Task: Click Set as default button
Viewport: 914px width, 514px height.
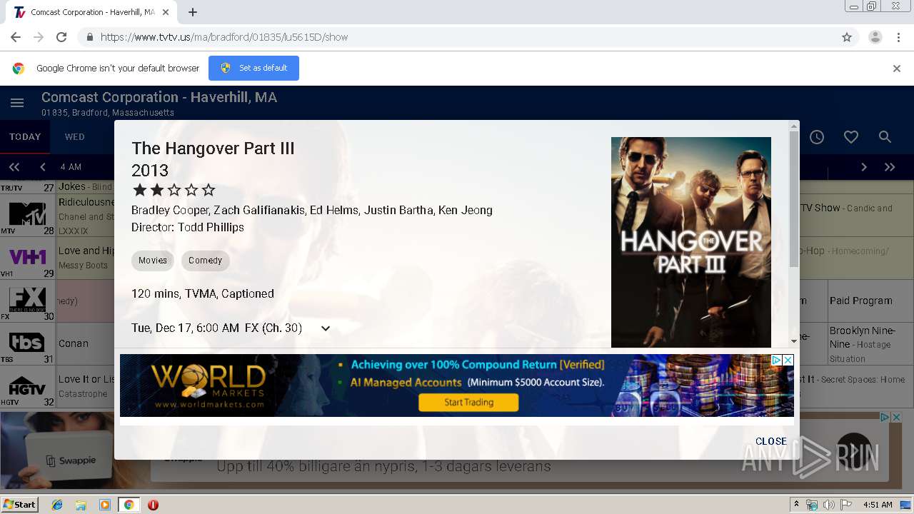Action: pos(253,68)
